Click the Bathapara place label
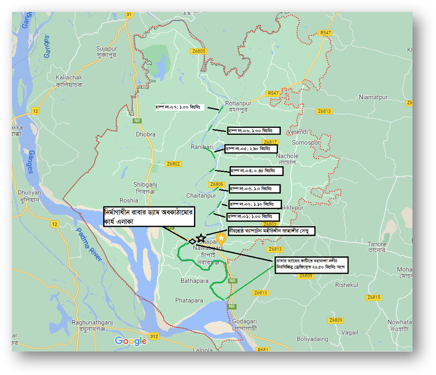Viewport: 436px width, 375px height. [x=194, y=281]
